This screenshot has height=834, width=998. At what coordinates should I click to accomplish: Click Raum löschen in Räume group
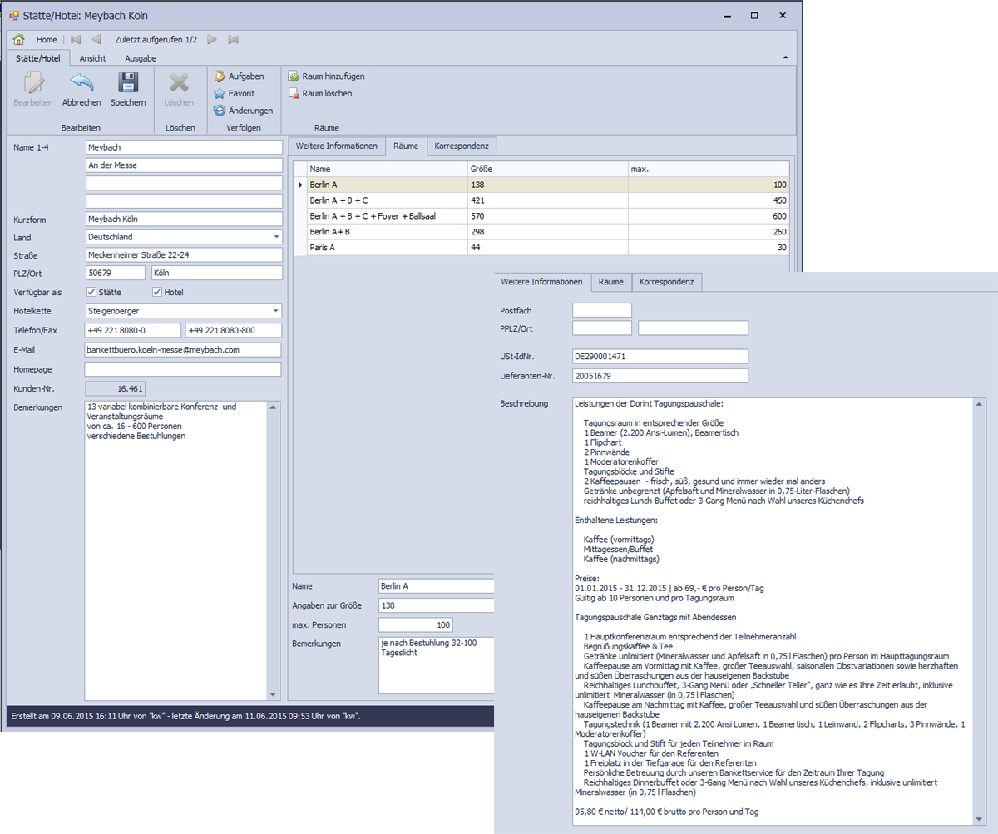[320, 93]
